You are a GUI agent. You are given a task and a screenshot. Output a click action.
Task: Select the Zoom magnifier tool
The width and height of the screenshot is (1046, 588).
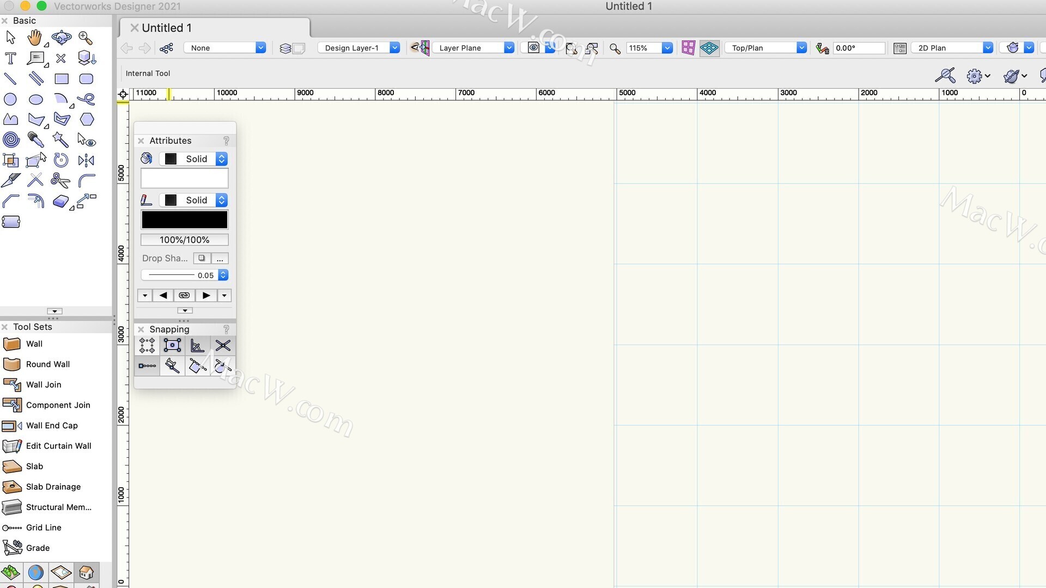[86, 38]
